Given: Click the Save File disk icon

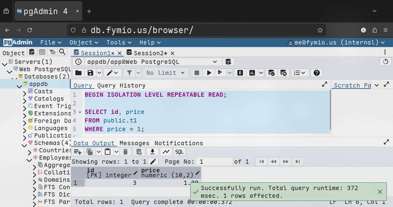Looking at the screenshot, I should [90, 73].
